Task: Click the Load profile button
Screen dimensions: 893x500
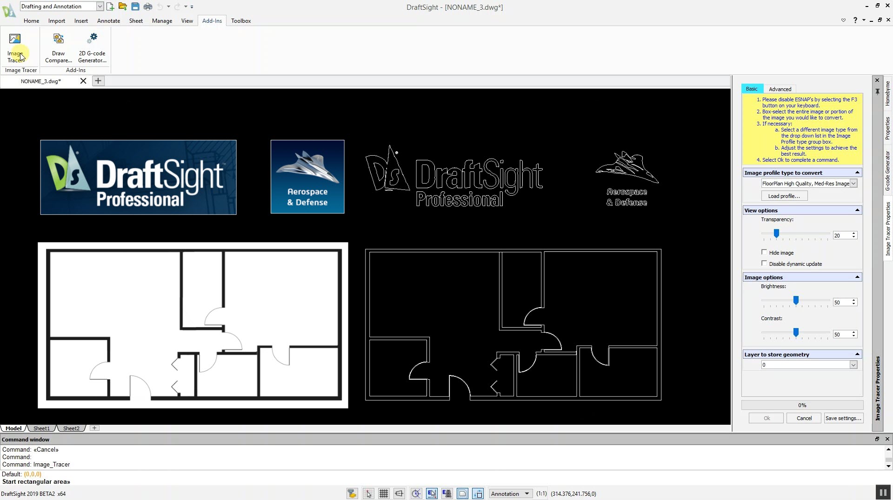Action: pos(784,196)
